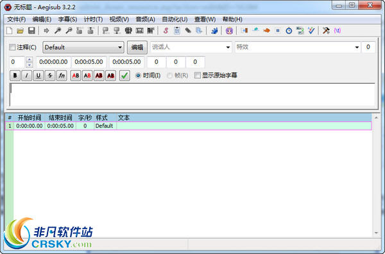Open the attachments list (paperclip icon)
385x254 pixels.
(188, 31)
